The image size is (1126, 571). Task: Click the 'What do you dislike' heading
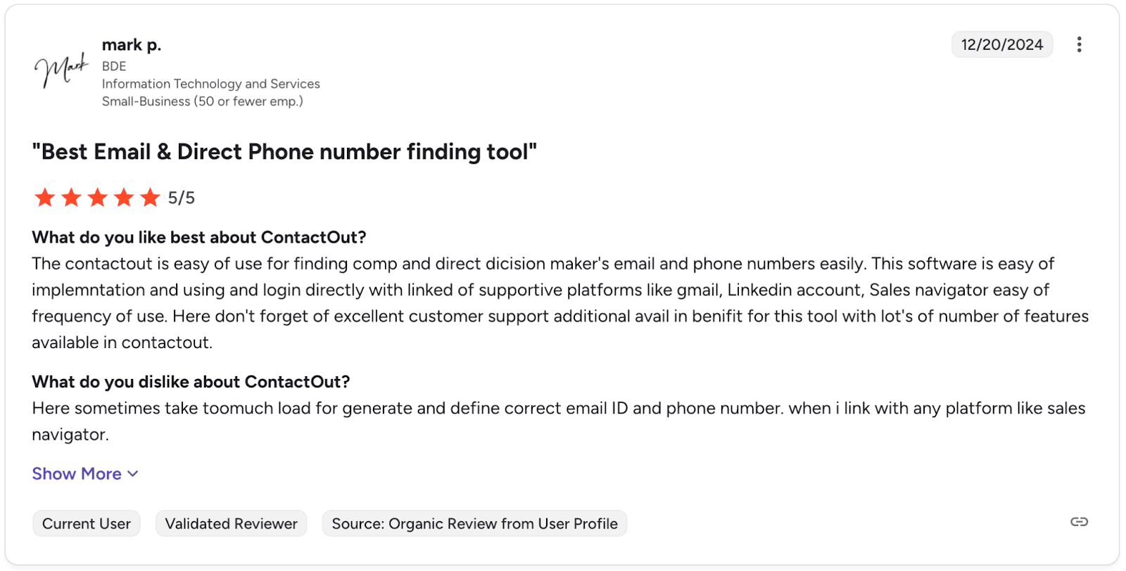pos(191,382)
